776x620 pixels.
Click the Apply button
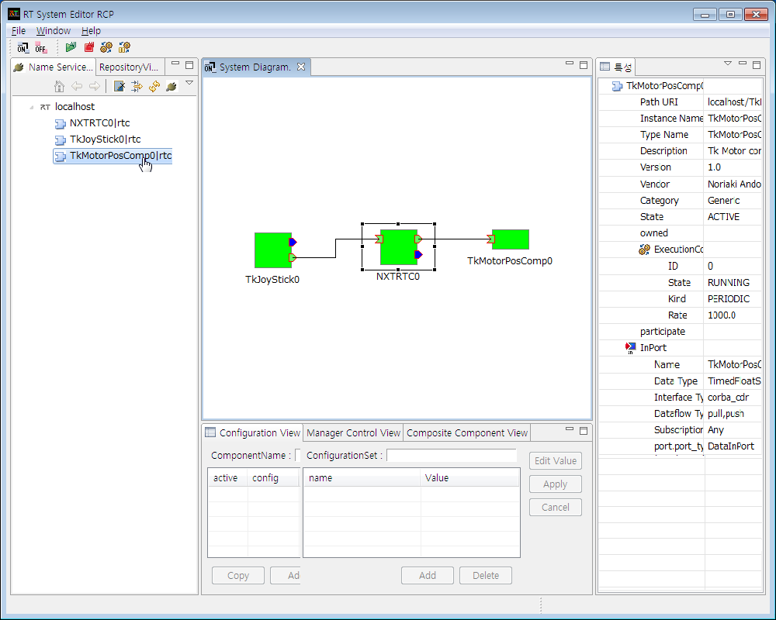[x=556, y=484]
